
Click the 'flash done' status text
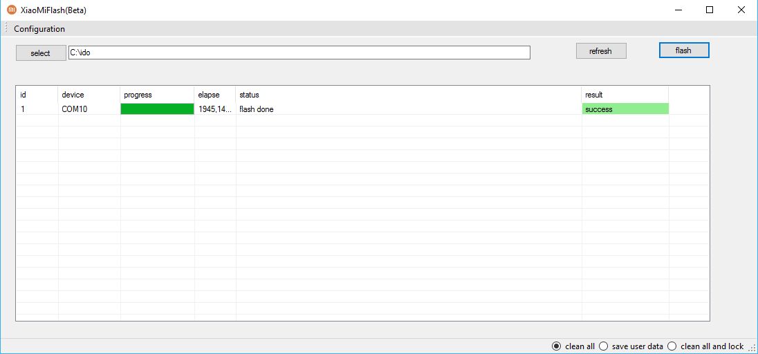[256, 109]
